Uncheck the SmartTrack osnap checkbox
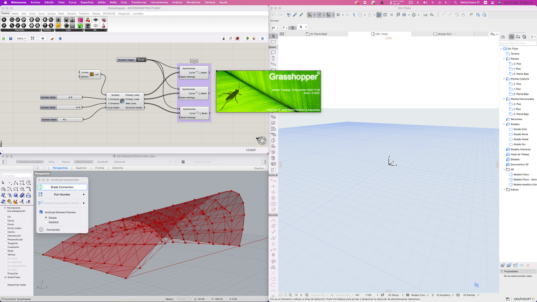Image resolution: width=537 pixels, height=302 pixels. 5,277
